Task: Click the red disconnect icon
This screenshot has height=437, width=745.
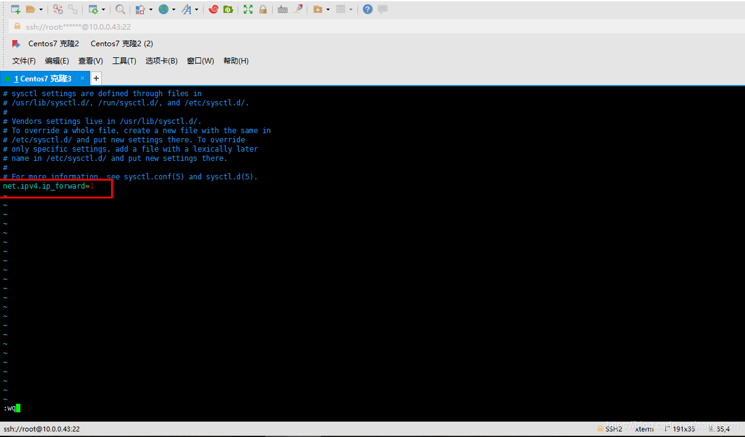Action: [57, 9]
